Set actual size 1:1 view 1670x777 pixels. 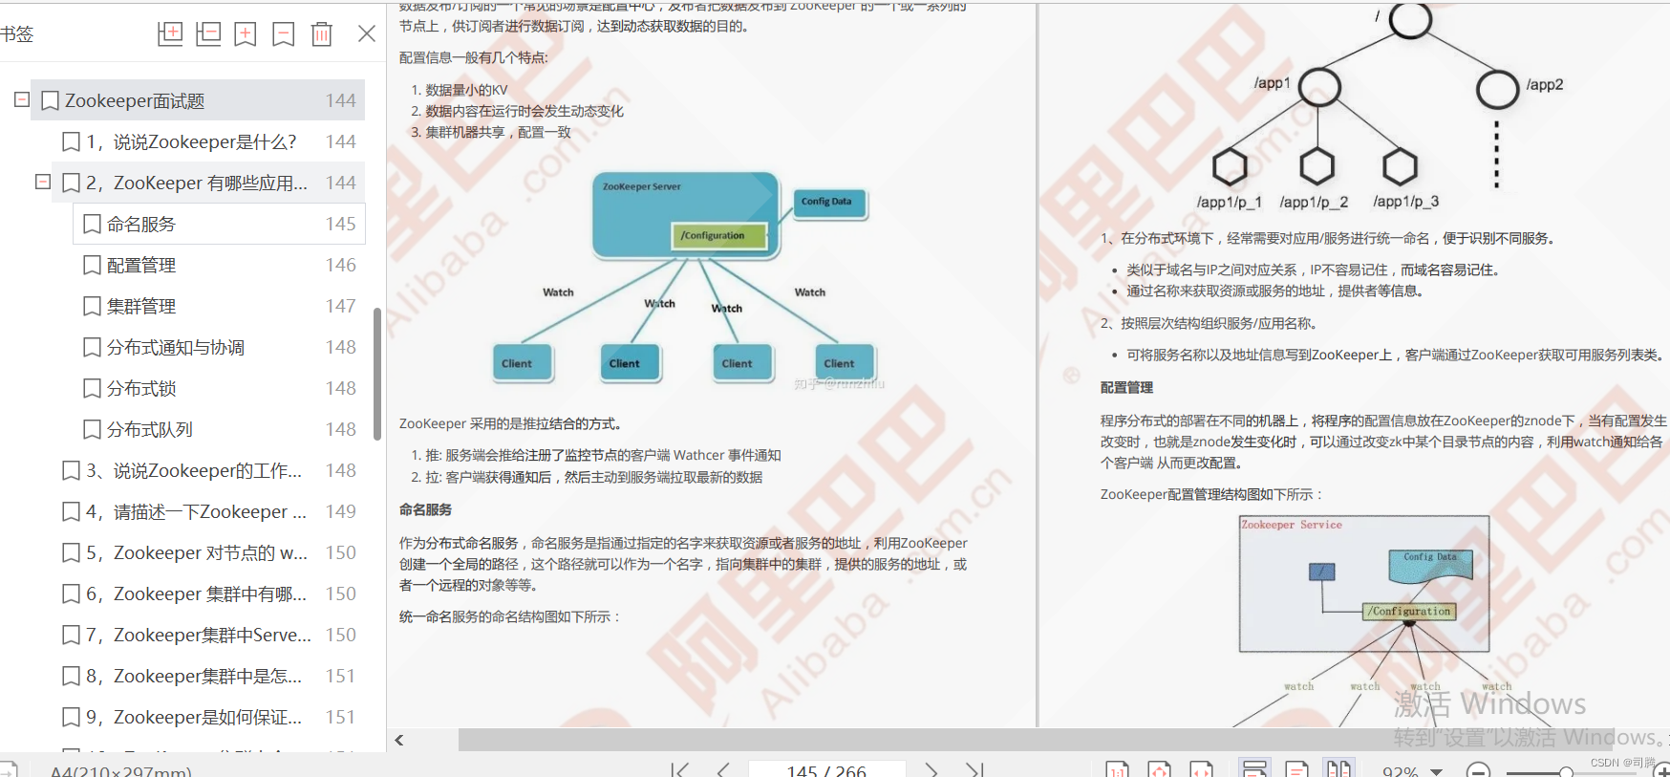(1117, 769)
